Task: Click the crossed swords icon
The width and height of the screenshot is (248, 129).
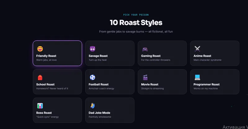Action: coord(197,49)
